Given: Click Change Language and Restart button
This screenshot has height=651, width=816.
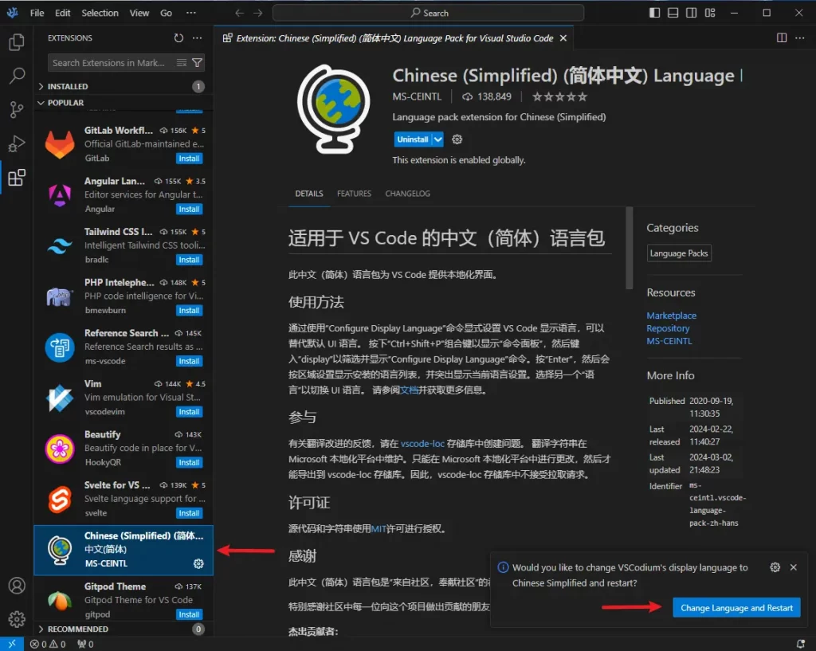Looking at the screenshot, I should tap(736, 608).
